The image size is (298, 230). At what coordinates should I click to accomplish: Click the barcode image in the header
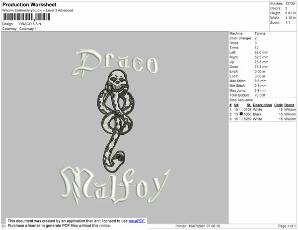point(26,17)
